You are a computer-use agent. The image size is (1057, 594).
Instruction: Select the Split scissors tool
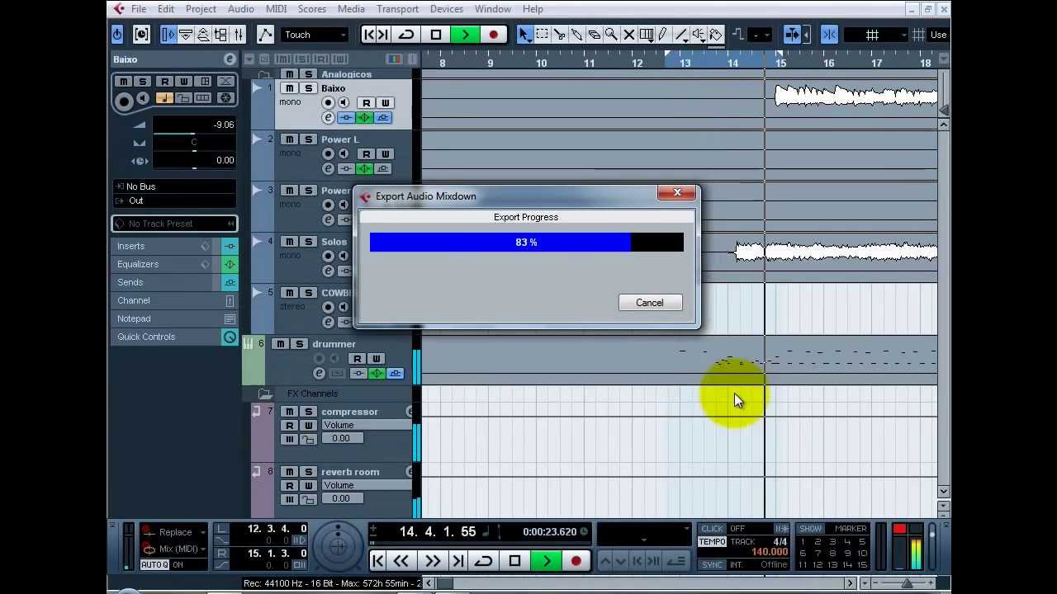tap(559, 35)
